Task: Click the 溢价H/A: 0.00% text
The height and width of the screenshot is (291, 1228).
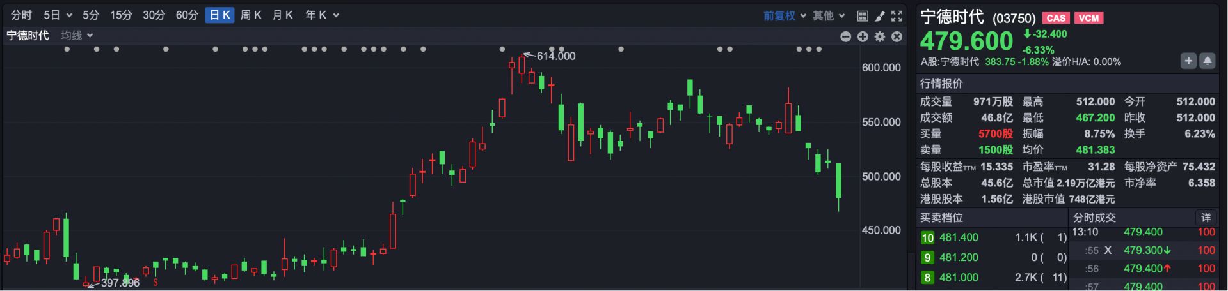Action: [x=1087, y=62]
